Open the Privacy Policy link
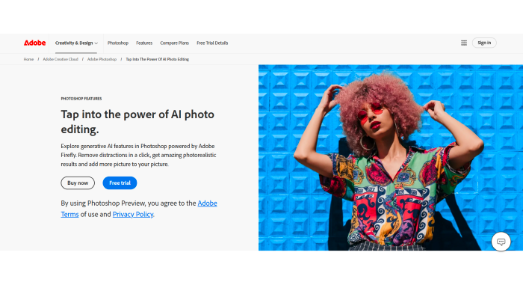This screenshot has width=523, height=294. pyautogui.click(x=133, y=214)
